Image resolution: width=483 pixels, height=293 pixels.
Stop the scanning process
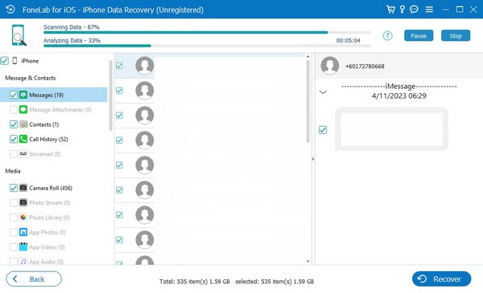tap(456, 35)
